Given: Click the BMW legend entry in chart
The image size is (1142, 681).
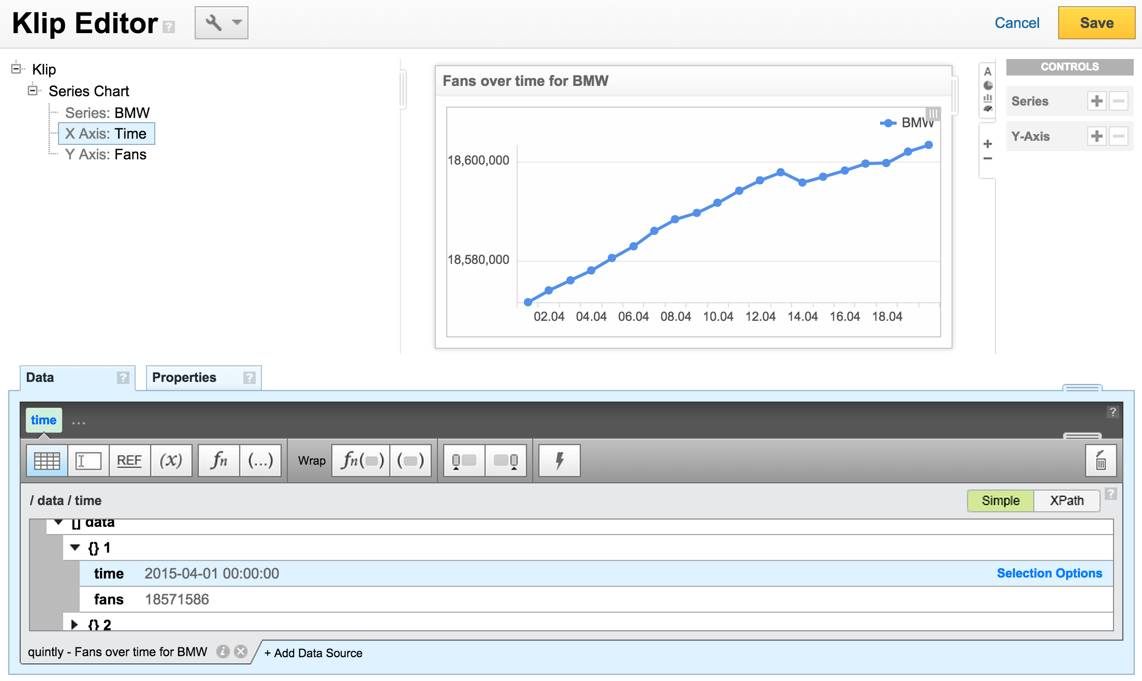Looking at the screenshot, I should (x=907, y=123).
